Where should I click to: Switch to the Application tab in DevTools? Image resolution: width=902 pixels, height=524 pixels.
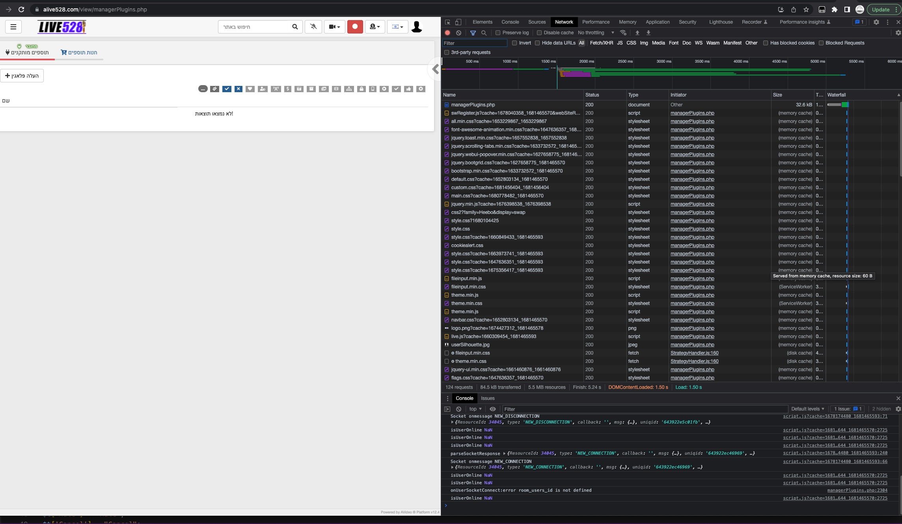pos(658,22)
